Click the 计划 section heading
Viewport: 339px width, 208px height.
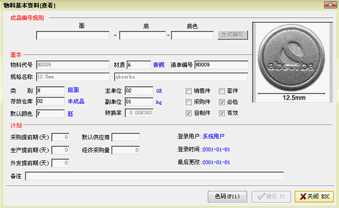(16, 125)
